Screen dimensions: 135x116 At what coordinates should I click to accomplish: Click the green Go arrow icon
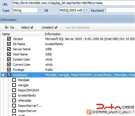click(x=7, y=27)
